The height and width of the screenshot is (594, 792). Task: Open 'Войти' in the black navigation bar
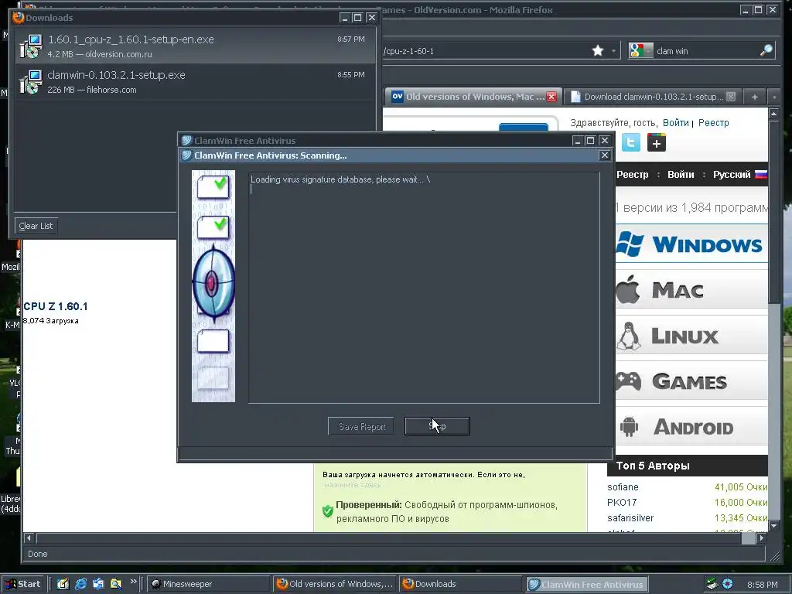point(681,175)
